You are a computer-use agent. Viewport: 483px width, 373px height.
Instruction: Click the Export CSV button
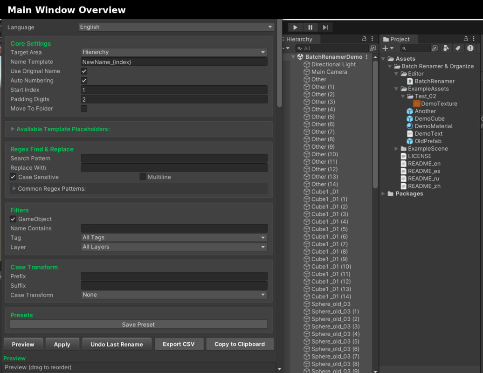pos(179,344)
